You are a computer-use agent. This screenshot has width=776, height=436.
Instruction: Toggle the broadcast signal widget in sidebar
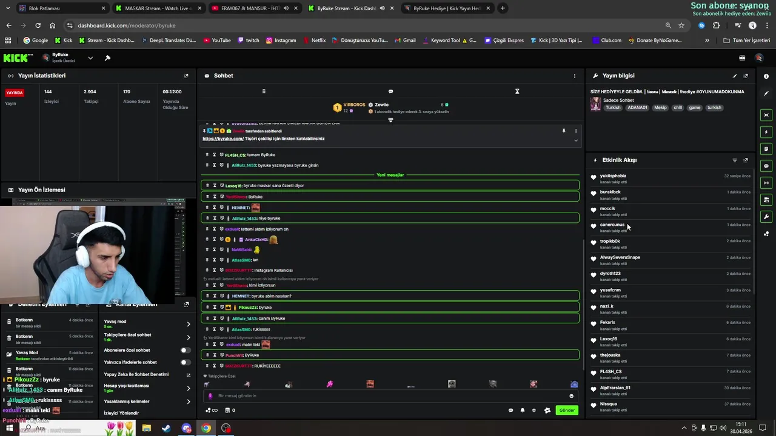766,183
